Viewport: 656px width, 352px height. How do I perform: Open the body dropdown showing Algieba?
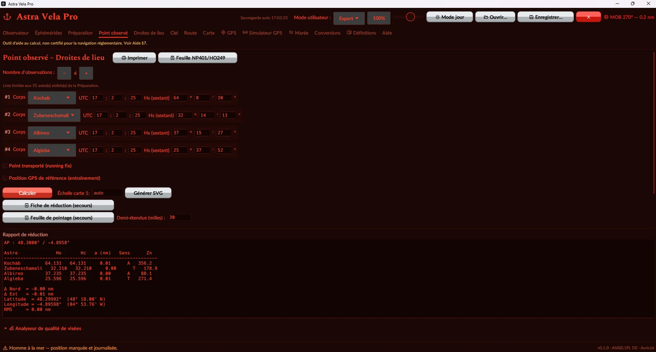coord(52,150)
